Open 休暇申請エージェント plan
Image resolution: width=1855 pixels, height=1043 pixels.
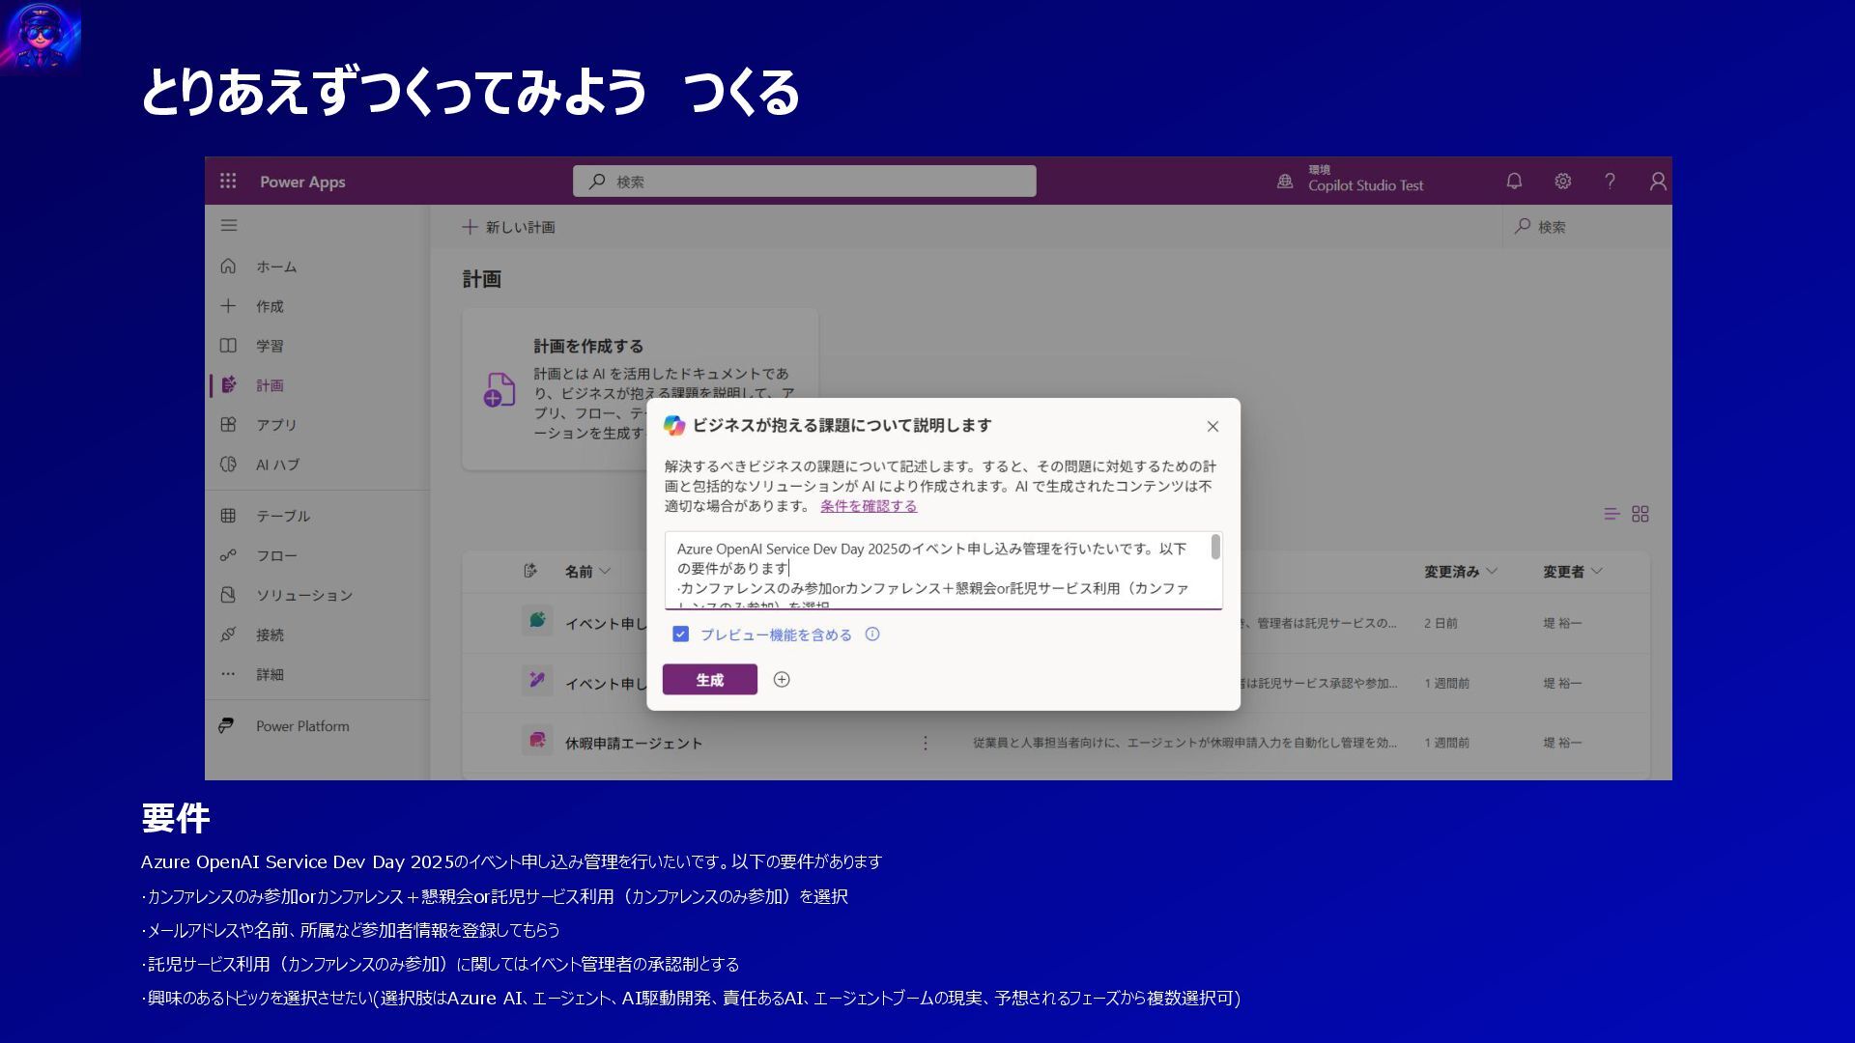pyautogui.click(x=634, y=743)
